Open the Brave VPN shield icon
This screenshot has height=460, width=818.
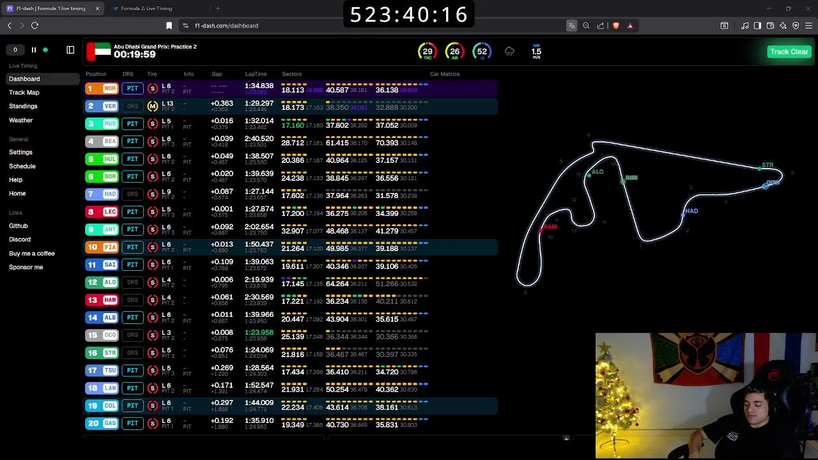click(796, 26)
